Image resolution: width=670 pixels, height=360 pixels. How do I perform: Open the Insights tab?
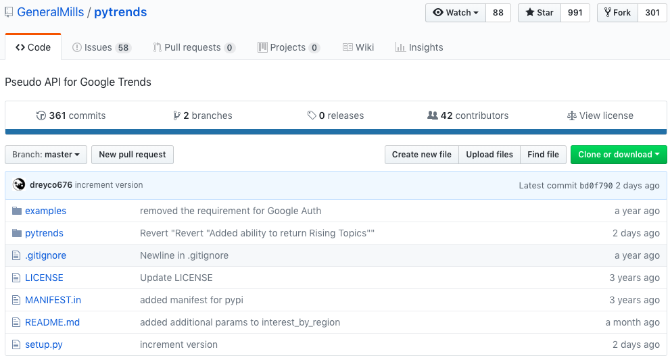pyautogui.click(x=419, y=47)
